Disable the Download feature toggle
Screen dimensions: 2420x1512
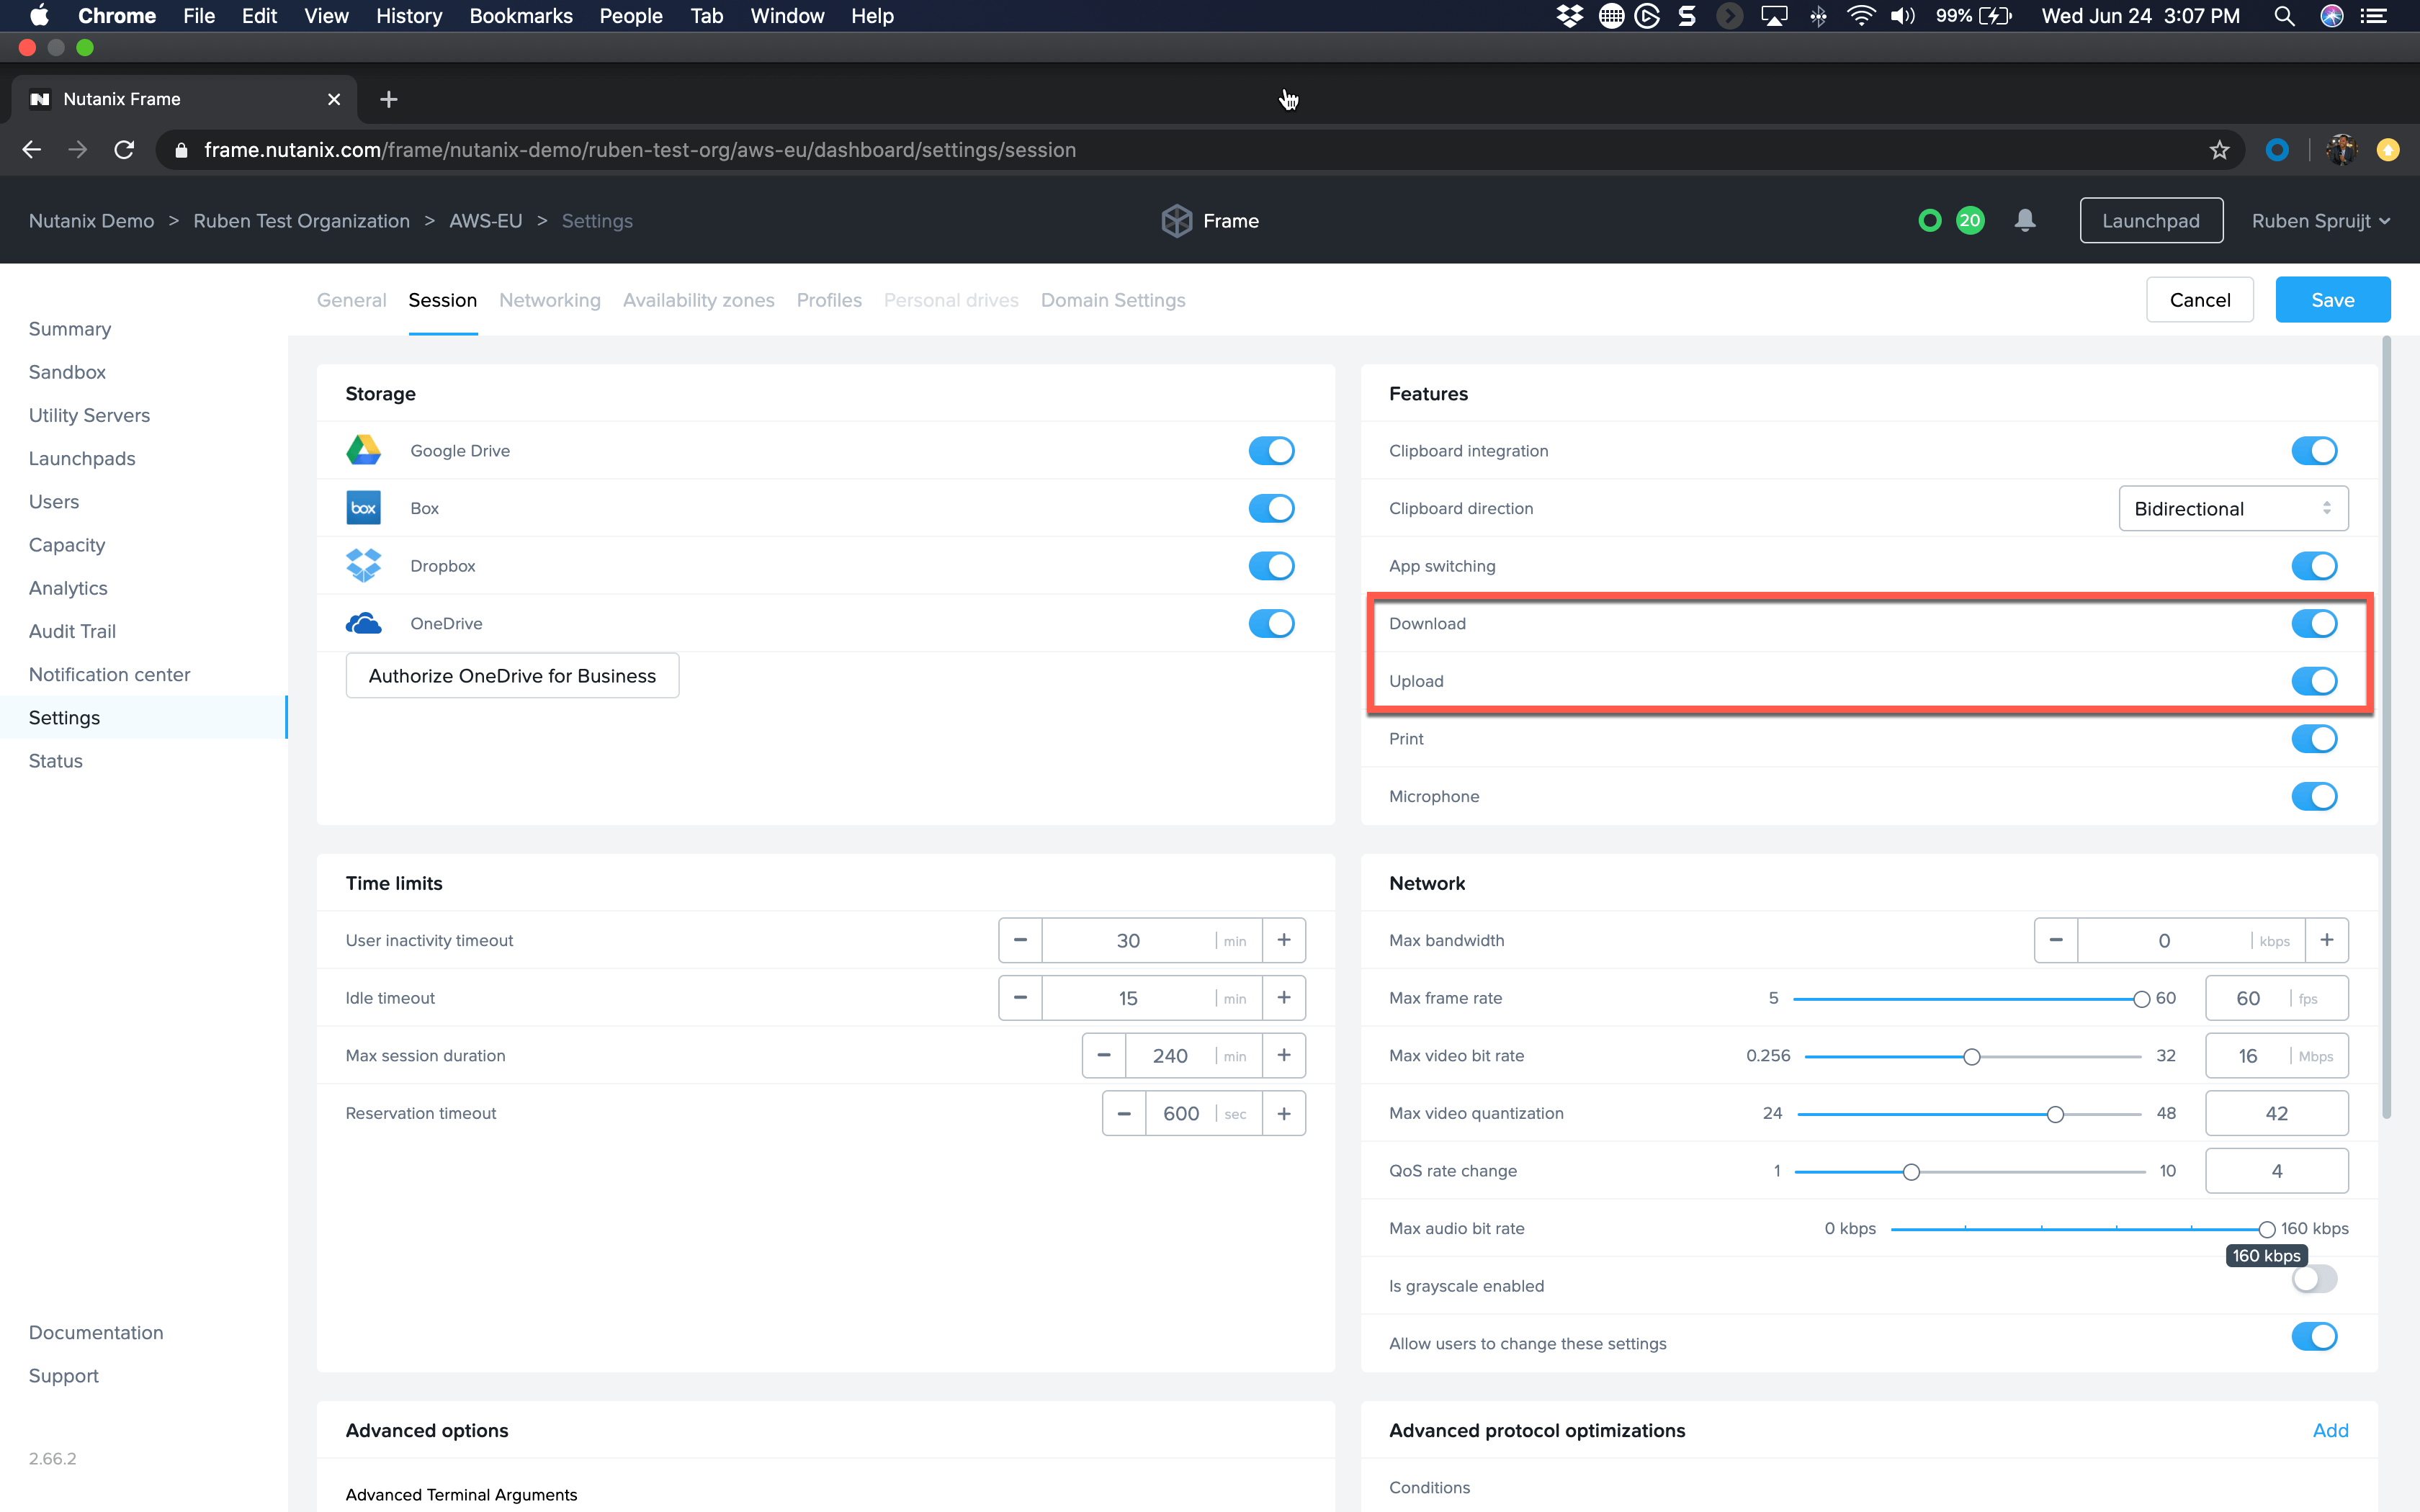click(x=2314, y=623)
